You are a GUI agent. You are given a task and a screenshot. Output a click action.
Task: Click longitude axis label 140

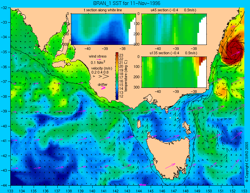coord(92,191)
